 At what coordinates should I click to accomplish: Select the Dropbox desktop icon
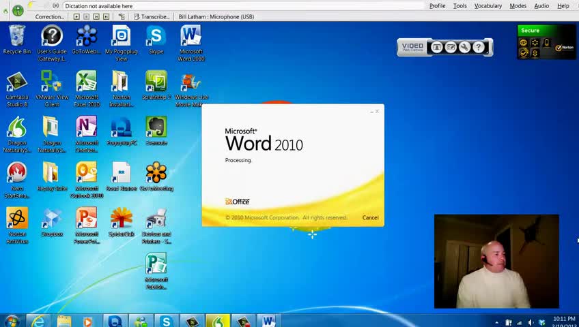(x=52, y=222)
